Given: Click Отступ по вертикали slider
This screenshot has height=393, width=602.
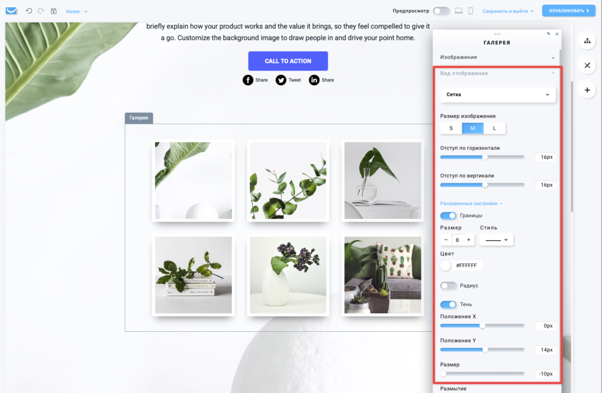Looking at the screenshot, I should coord(482,185).
